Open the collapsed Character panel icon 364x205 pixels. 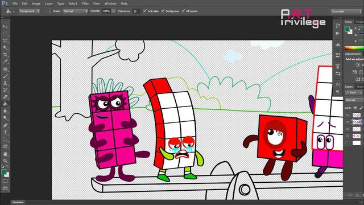click(338, 84)
